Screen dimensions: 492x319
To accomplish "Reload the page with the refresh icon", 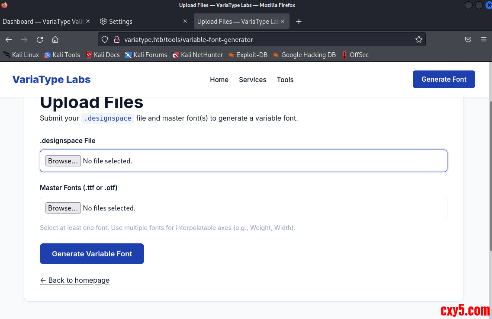I will pos(40,39).
